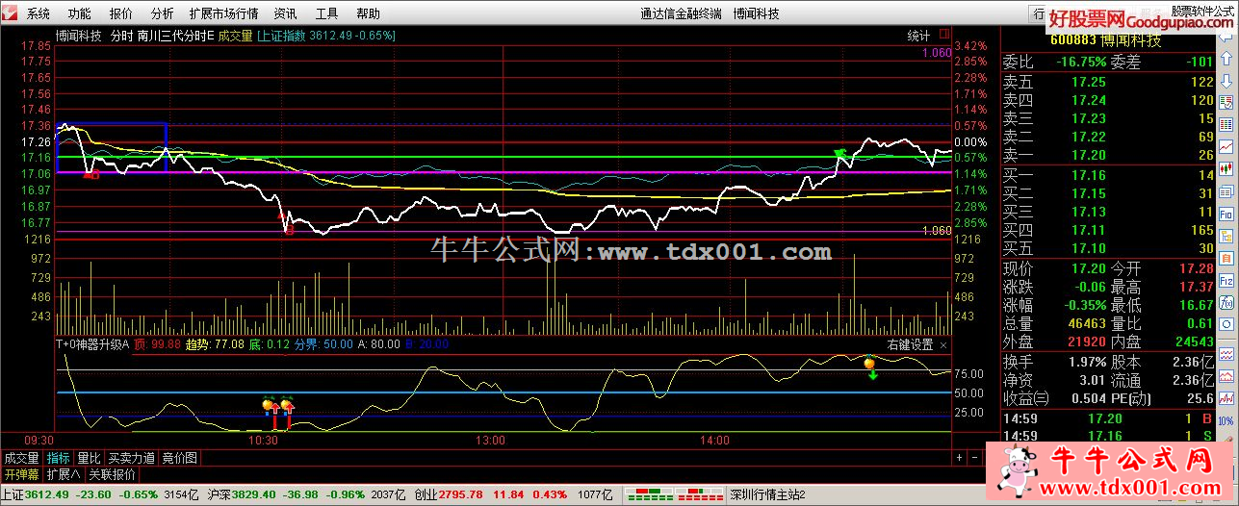The height and width of the screenshot is (506, 1239).
Task: Click the green/red market breadth indicator in status bar
Action: pos(673,494)
